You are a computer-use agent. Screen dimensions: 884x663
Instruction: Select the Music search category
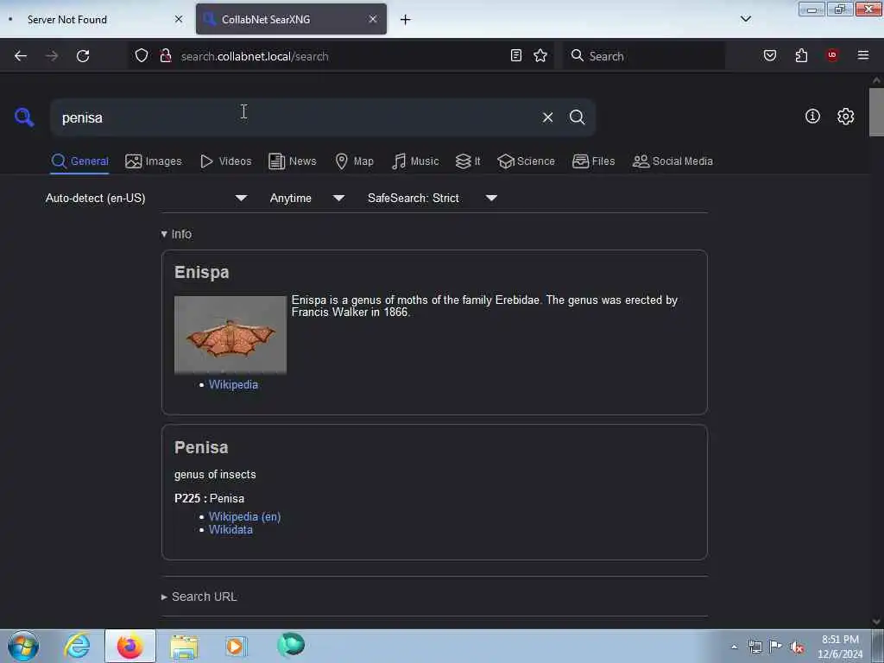click(x=415, y=161)
